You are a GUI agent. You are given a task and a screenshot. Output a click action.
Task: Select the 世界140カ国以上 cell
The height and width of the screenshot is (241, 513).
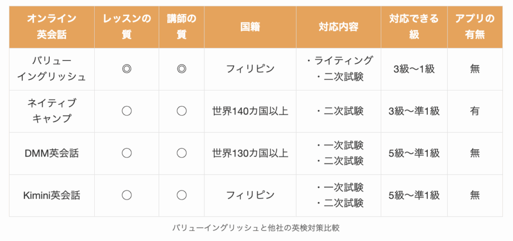250,111
